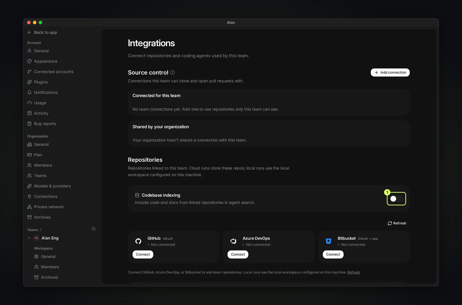Click the Models & providers sparkle icon
462x305 pixels.
click(x=29, y=186)
